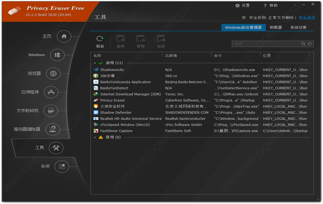Click 'cFos Software GmbH' publisher cell
The image size is (323, 204).
point(183,124)
